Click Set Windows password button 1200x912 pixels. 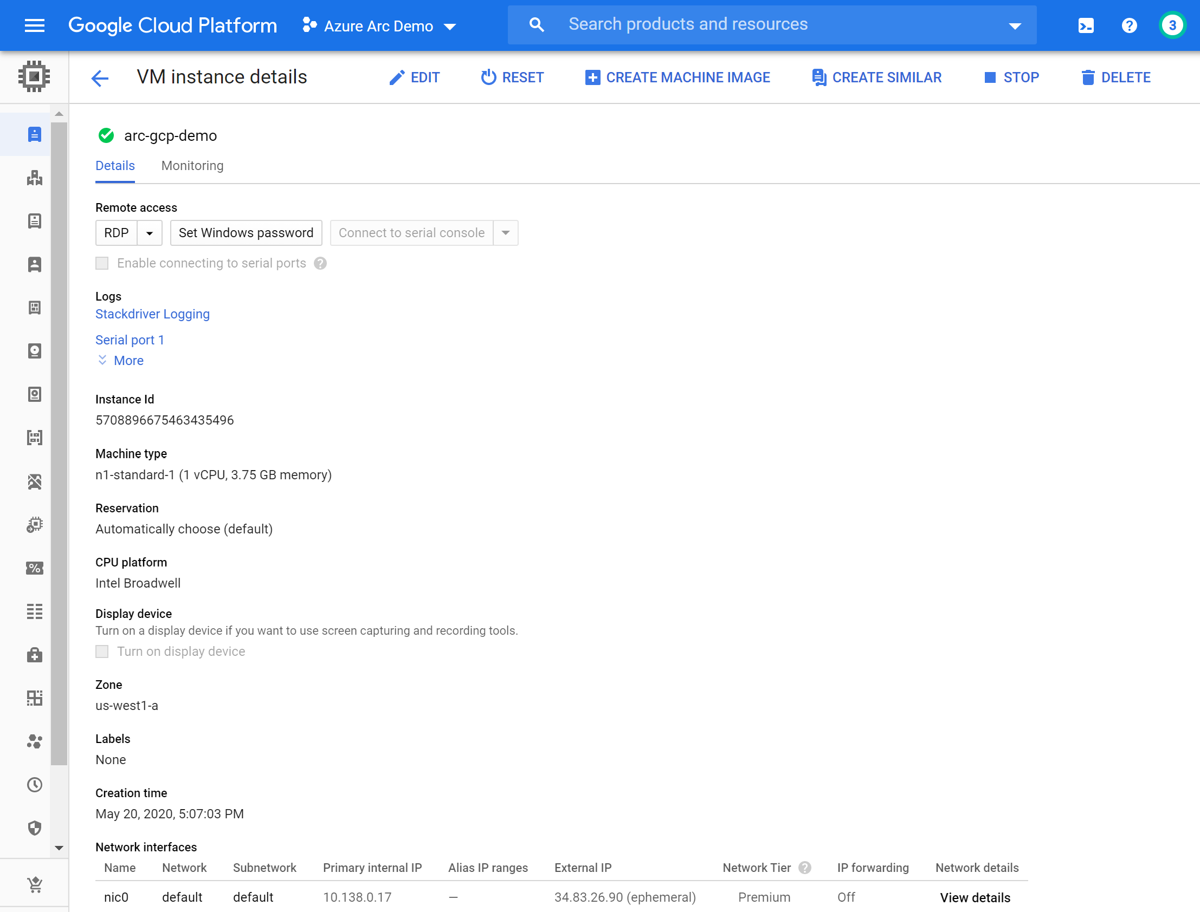[246, 233]
